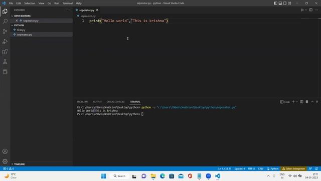321x181 pixels.
Task: Add a new terminal with plus icon
Action: pos(293,102)
